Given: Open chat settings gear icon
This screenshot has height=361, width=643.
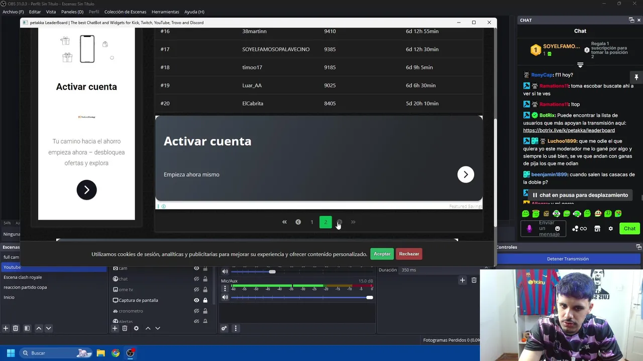Looking at the screenshot, I should (611, 229).
